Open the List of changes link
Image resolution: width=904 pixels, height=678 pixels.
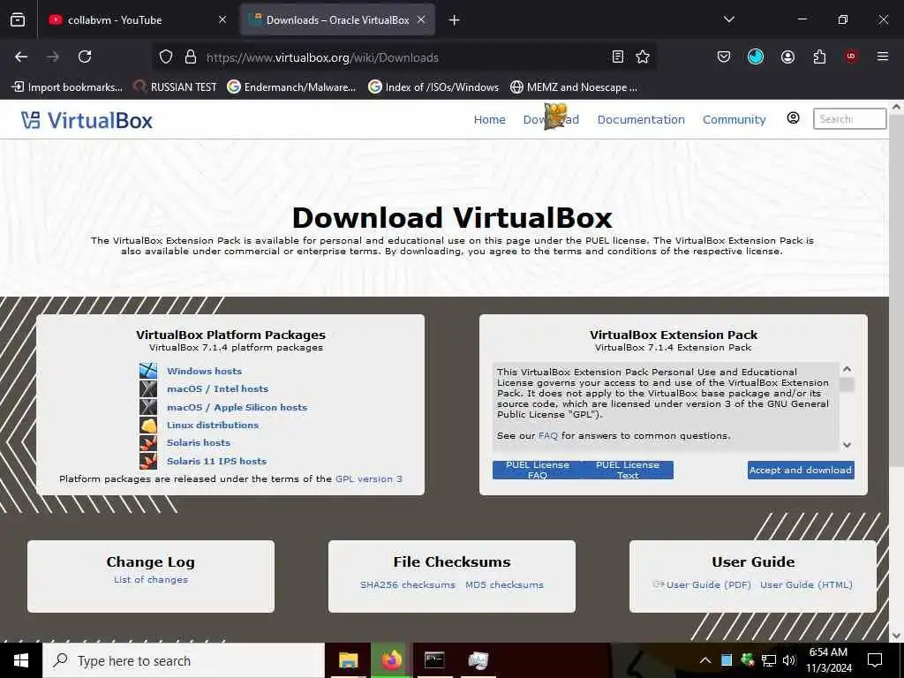(x=150, y=579)
